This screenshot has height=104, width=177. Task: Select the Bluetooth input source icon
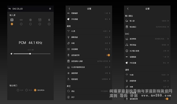pos(49,20)
